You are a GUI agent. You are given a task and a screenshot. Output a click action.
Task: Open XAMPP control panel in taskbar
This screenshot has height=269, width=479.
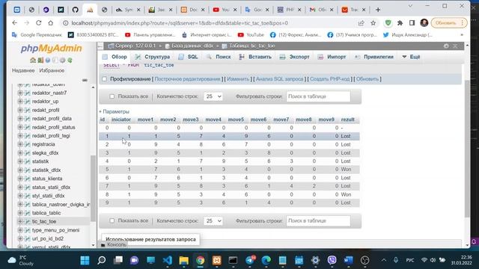[x=217, y=260]
